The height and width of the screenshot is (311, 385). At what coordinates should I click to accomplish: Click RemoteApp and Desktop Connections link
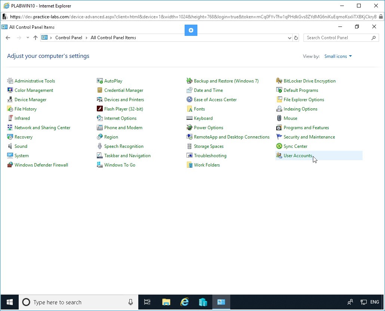click(x=231, y=137)
